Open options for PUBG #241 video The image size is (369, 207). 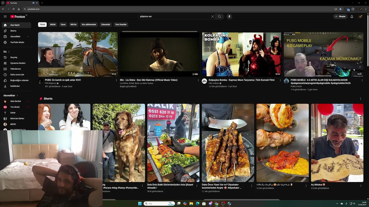point(116,80)
